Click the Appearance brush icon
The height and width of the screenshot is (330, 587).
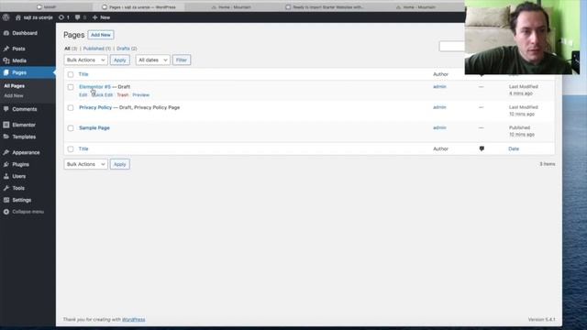coord(6,153)
